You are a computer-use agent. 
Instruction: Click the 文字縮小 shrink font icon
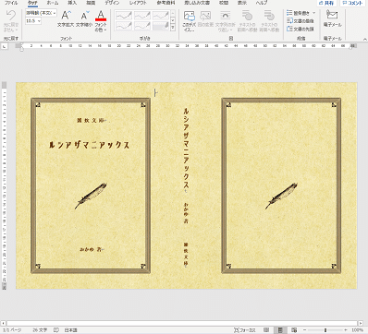[x=84, y=16]
